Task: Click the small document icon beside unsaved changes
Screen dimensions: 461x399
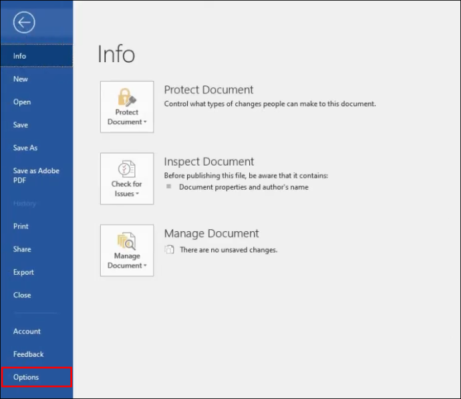Action: click(169, 249)
